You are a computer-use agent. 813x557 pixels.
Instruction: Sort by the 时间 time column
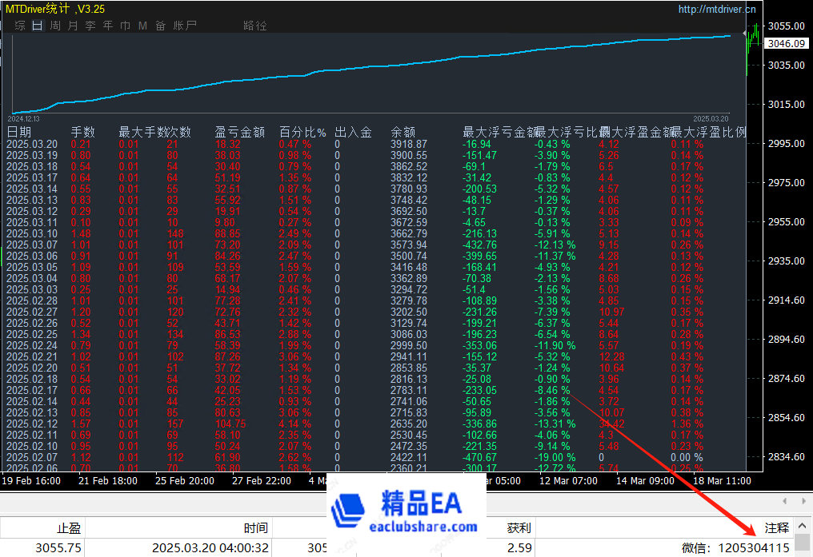pos(256,527)
